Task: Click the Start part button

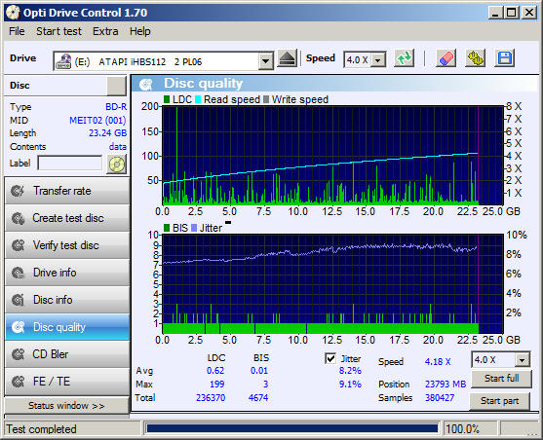Action: coord(499,401)
